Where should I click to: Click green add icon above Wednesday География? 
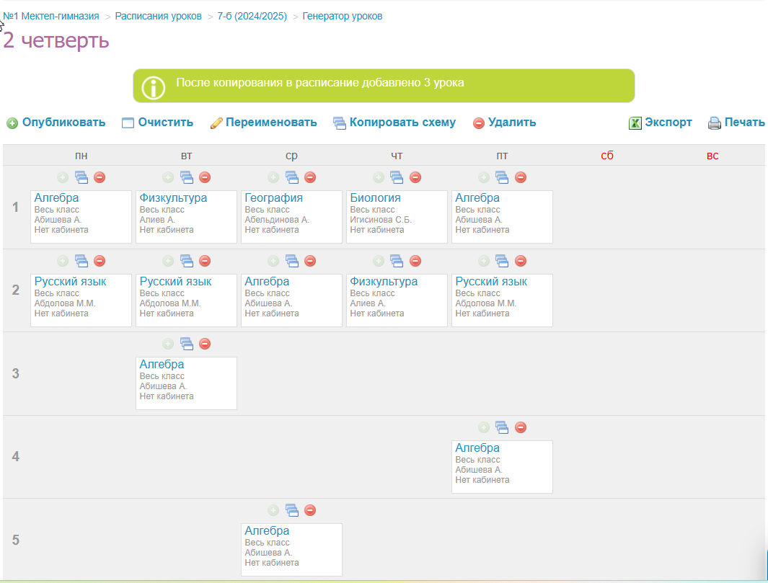pos(273,177)
